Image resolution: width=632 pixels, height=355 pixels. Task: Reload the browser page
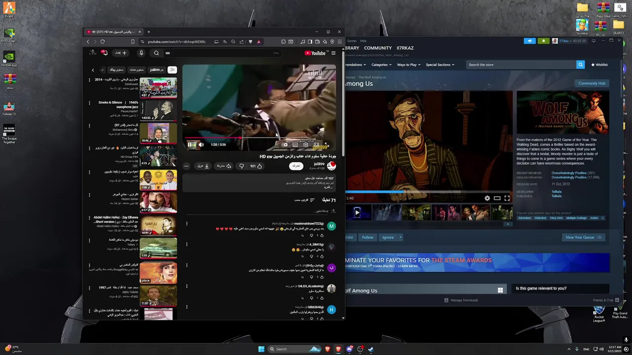[102, 42]
